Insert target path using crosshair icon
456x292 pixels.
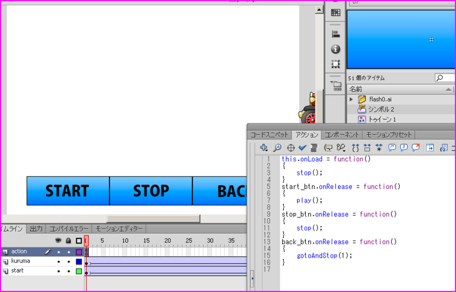tap(291, 148)
